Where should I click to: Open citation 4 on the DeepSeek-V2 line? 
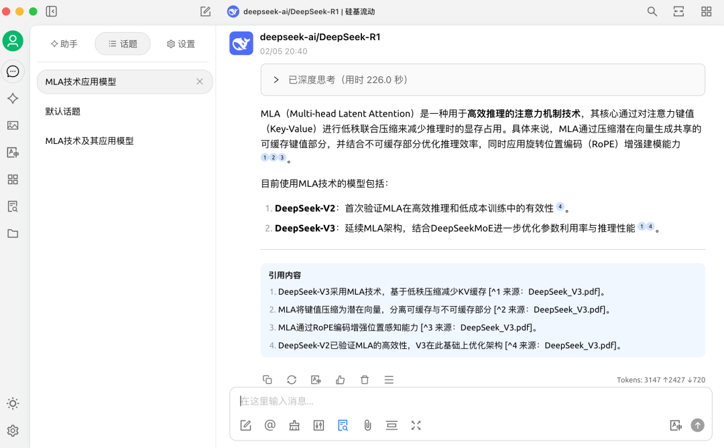[x=560, y=207]
